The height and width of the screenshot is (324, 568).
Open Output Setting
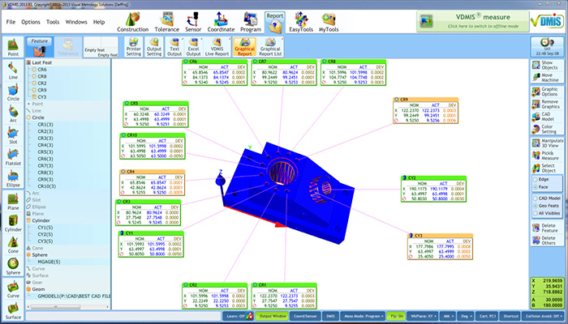coord(154,47)
